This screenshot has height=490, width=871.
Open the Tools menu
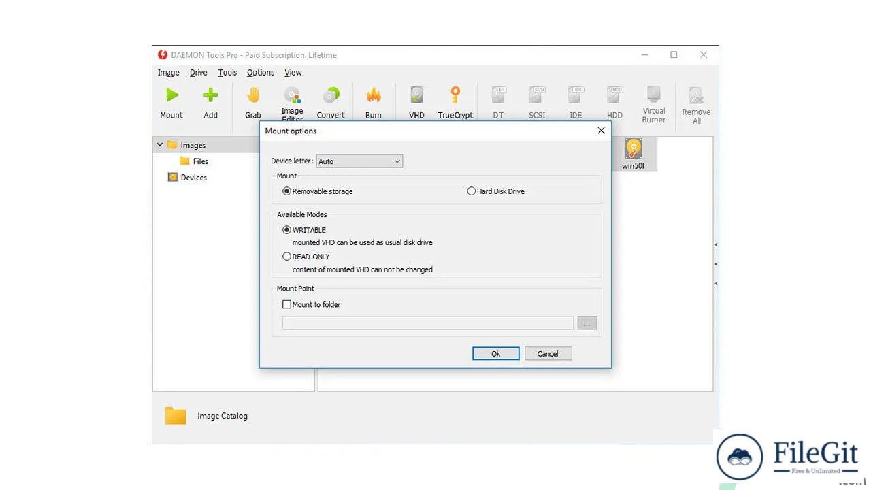tap(227, 73)
